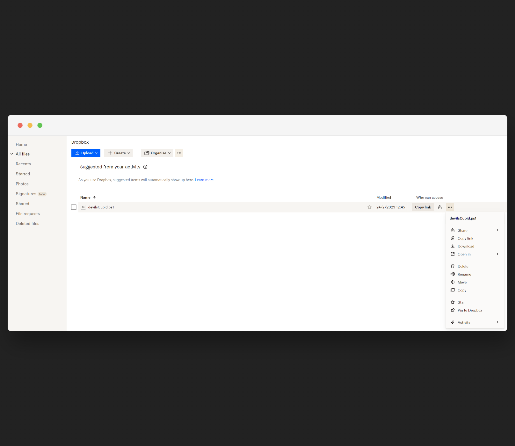The image size is (515, 446).
Task: Open Photos in the sidebar
Action: tap(22, 184)
